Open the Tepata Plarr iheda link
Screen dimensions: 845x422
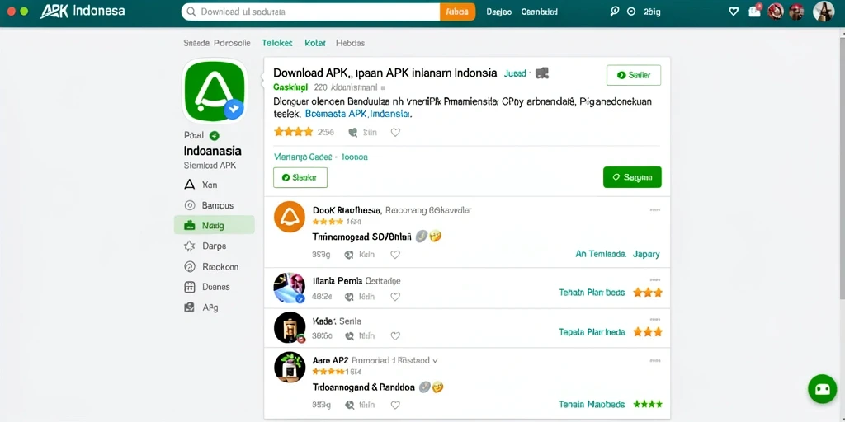[592, 332]
